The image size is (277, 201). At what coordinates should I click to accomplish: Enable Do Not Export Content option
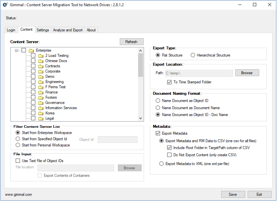pyautogui.click(x=169, y=155)
